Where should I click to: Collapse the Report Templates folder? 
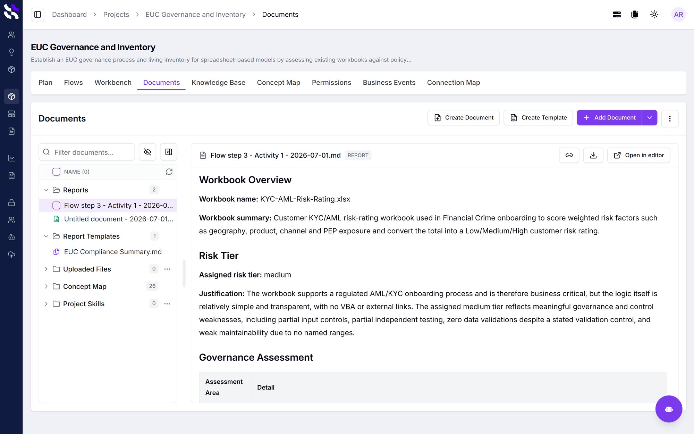coord(46,236)
